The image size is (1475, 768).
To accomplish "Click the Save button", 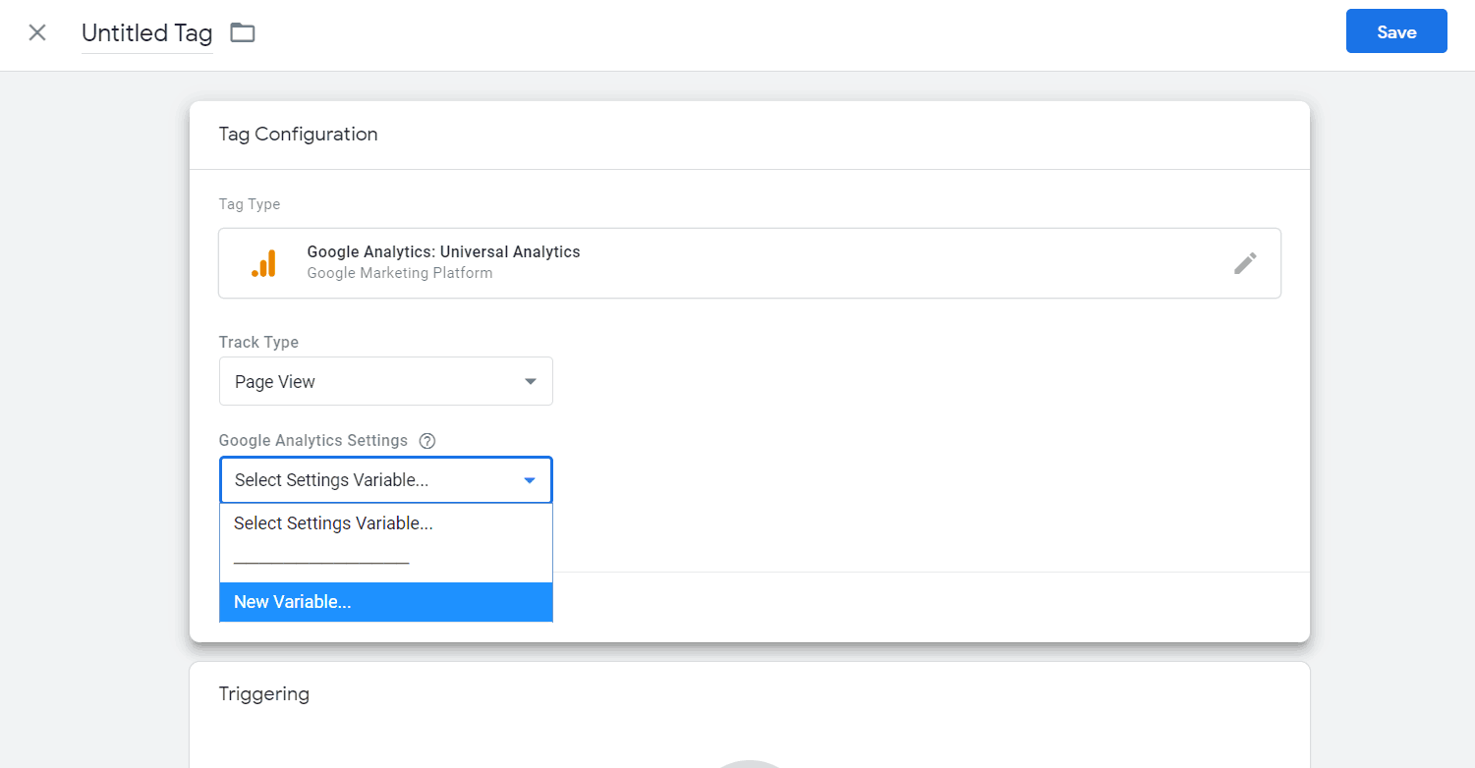I will tap(1395, 31).
